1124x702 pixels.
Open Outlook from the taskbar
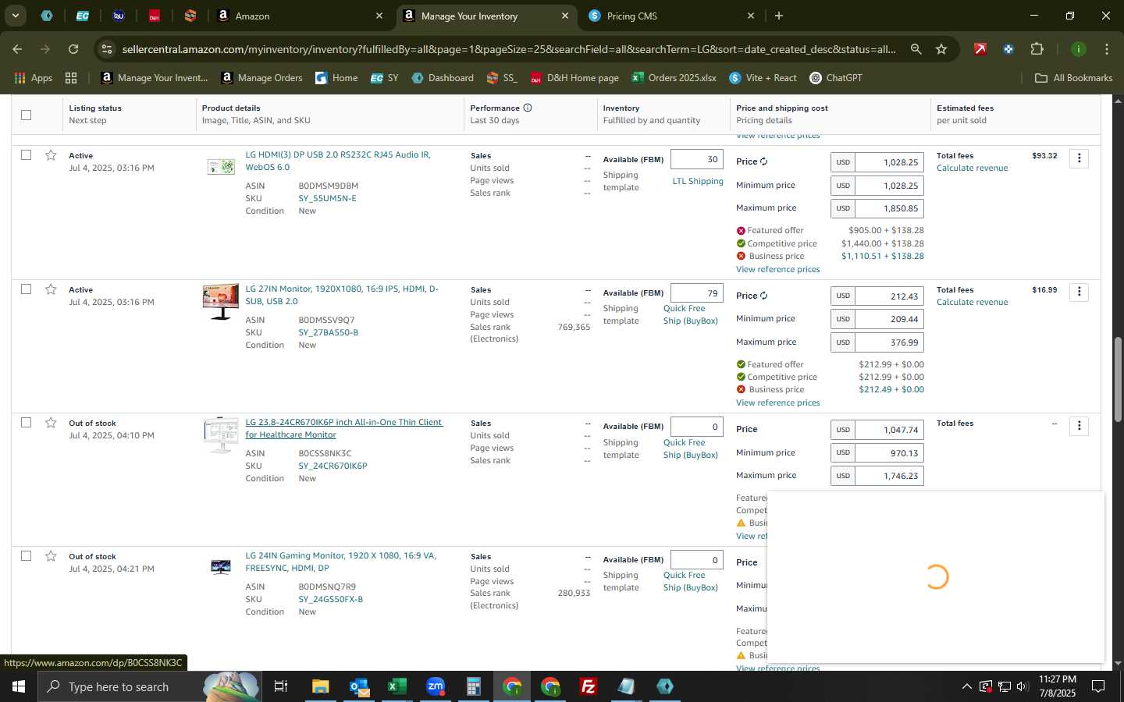(x=359, y=686)
